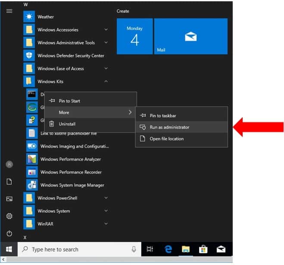Launch Microsoft Edge from the taskbar

click(168, 249)
